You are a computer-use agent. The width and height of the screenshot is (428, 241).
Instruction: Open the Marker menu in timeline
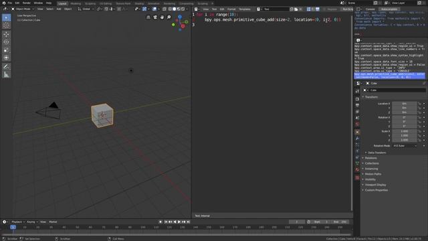point(53,222)
